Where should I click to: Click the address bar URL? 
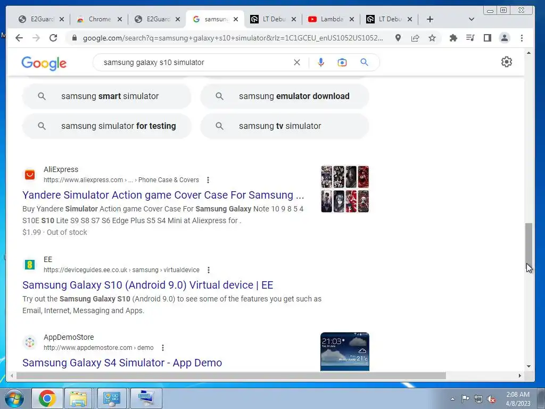pyautogui.click(x=233, y=38)
